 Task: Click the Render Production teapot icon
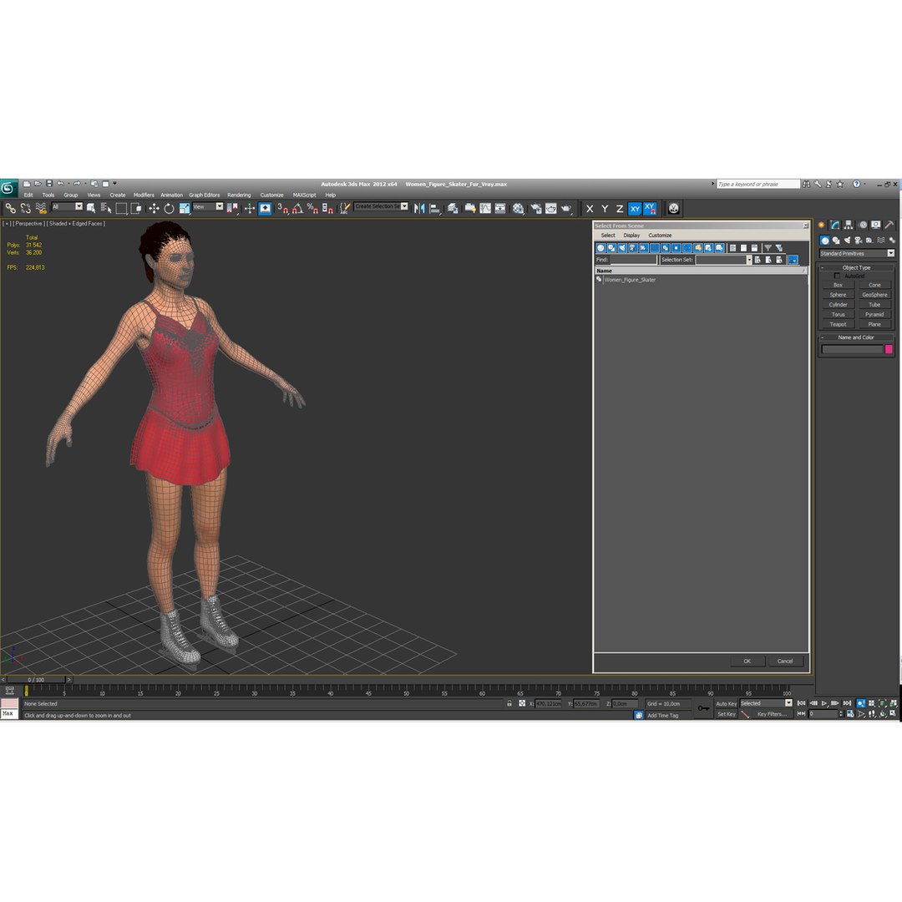(x=566, y=208)
